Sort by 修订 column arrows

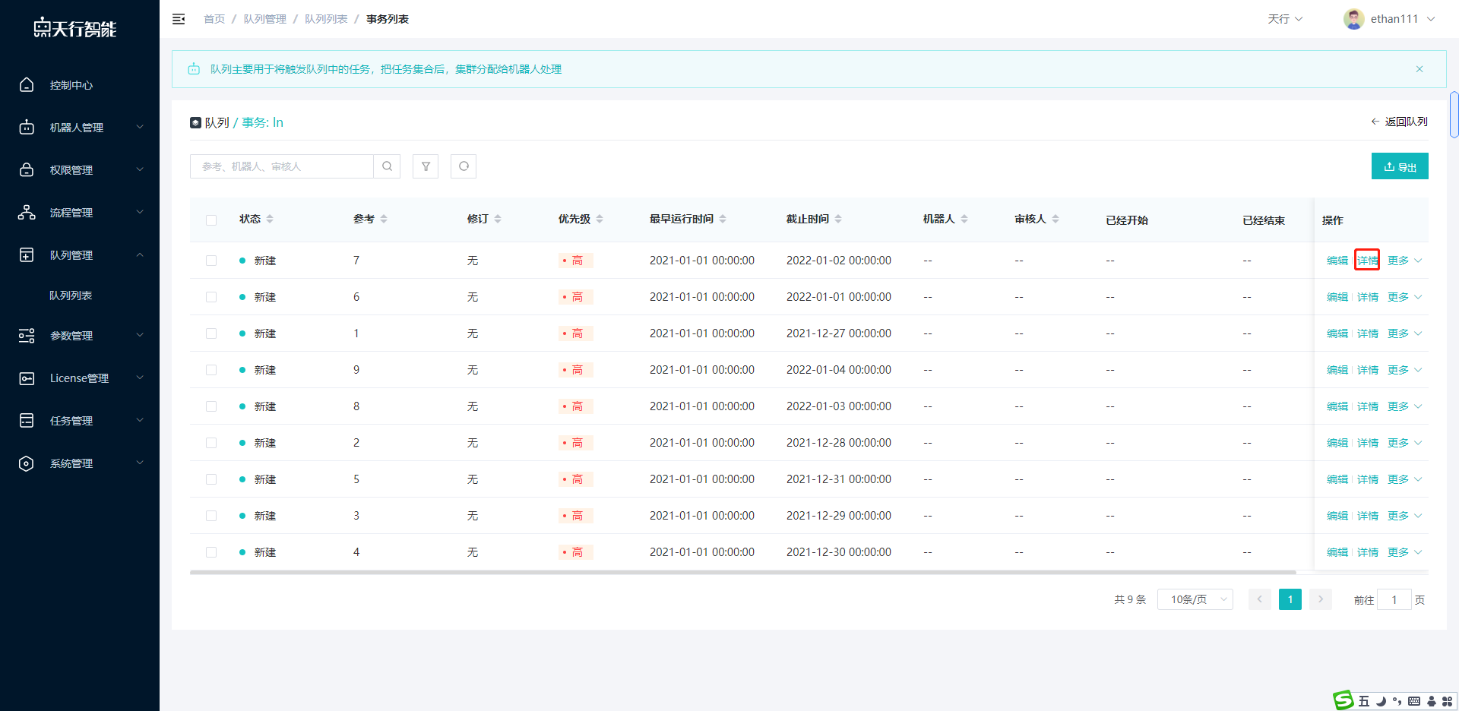click(498, 220)
